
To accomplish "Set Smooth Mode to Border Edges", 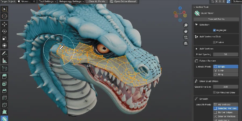I will (x=226, y=112).
